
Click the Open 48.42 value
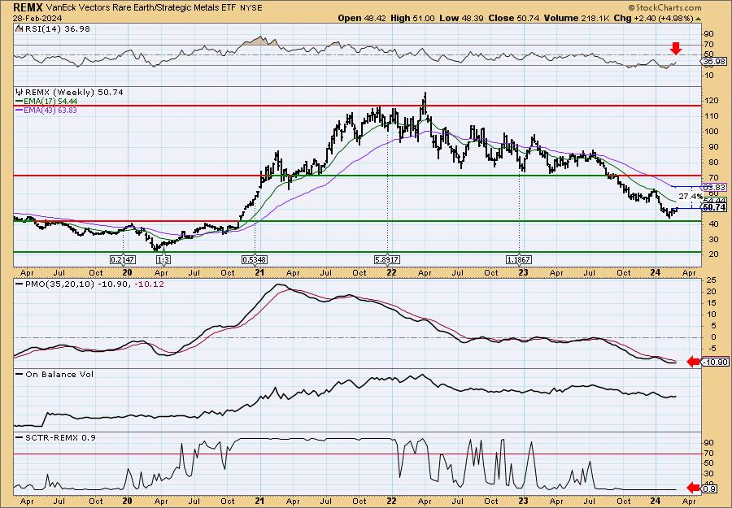361,18
